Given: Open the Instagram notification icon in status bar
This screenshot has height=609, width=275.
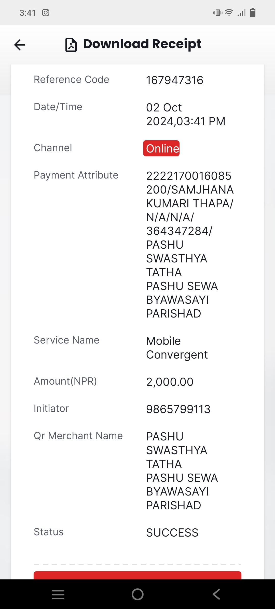Looking at the screenshot, I should pyautogui.click(x=46, y=12).
